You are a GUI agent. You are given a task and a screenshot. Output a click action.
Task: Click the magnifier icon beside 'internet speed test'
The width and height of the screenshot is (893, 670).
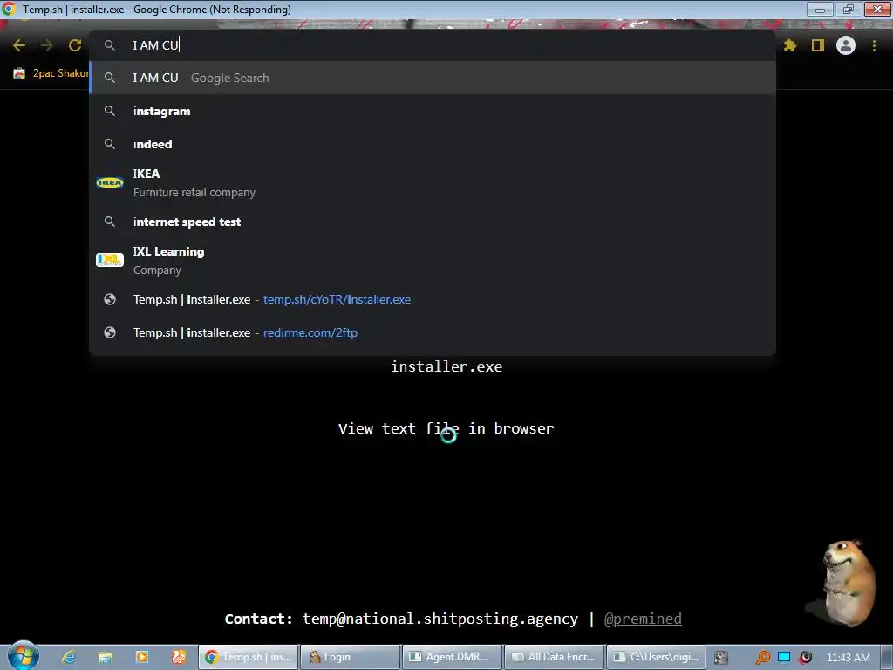110,222
